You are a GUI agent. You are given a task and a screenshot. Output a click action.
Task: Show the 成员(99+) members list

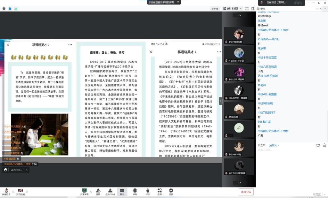tap(110, 192)
